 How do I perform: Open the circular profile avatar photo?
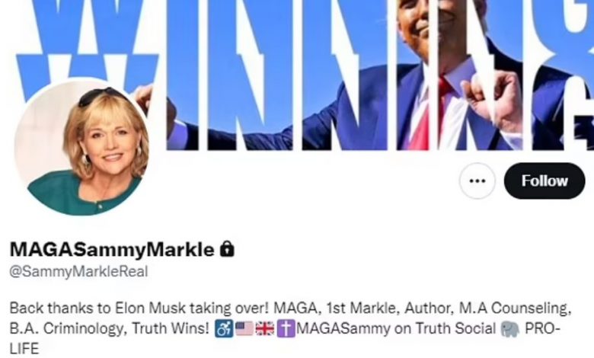click(82, 148)
